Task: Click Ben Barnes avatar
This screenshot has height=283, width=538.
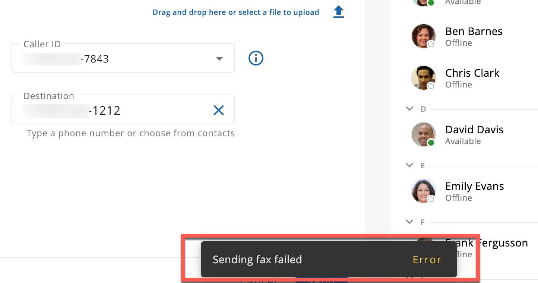Action: (x=424, y=36)
